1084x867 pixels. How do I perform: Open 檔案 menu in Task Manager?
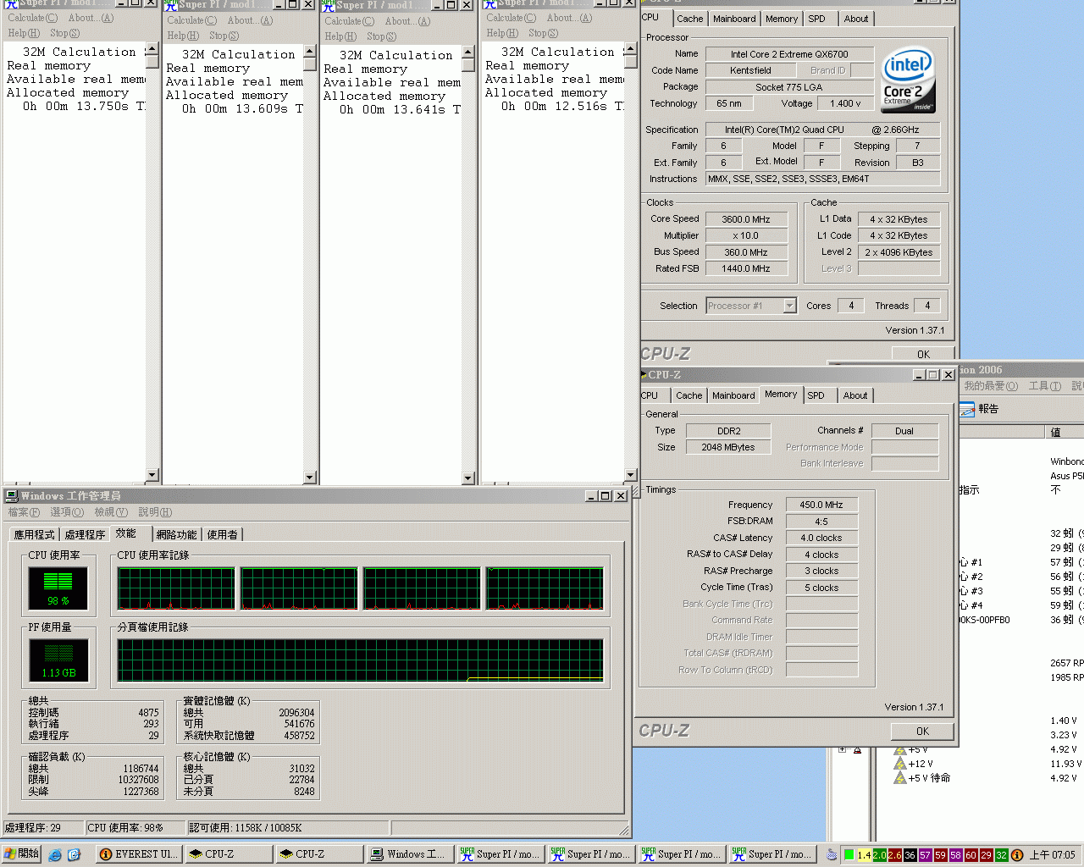(24, 512)
